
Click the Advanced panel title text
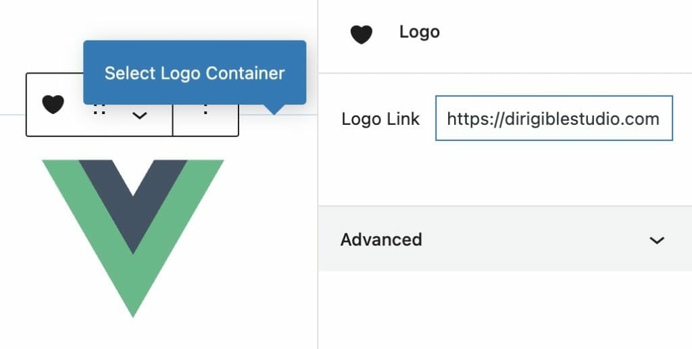coord(381,240)
